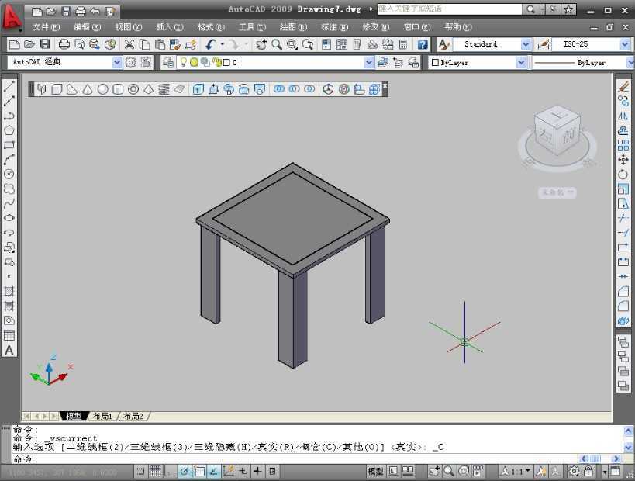The height and width of the screenshot is (481, 635).
Task: Open the 修改(M) menu
Action: (x=376, y=27)
